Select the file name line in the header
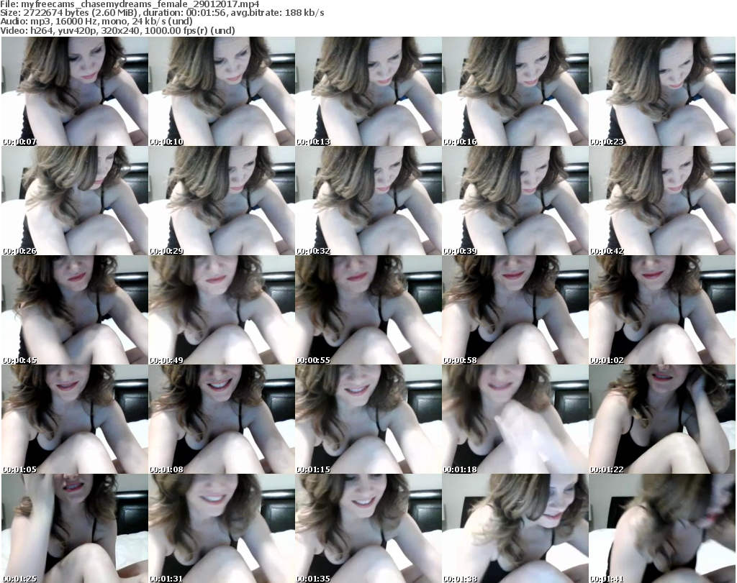737x583 pixels. [x=130, y=4]
